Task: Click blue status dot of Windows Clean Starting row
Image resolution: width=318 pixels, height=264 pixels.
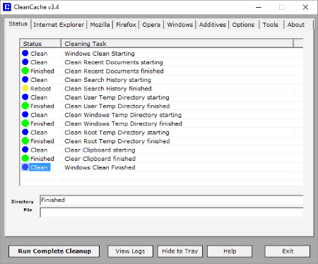Action: [x=25, y=53]
